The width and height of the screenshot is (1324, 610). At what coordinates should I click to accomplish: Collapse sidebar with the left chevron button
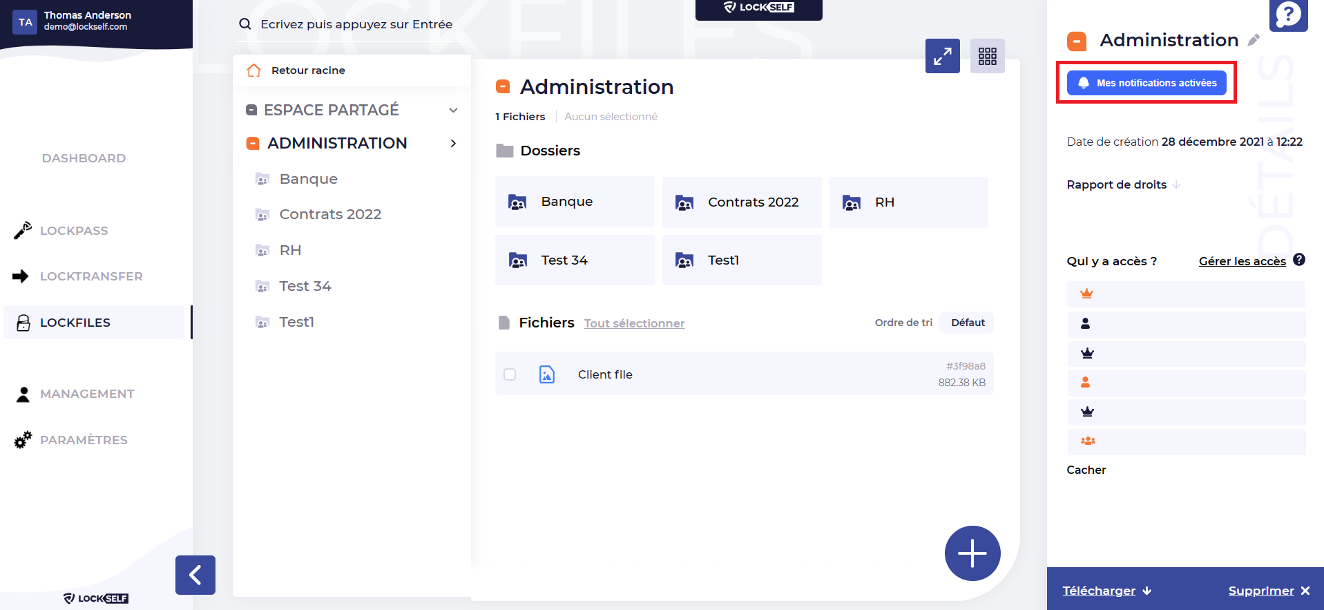[x=195, y=575]
